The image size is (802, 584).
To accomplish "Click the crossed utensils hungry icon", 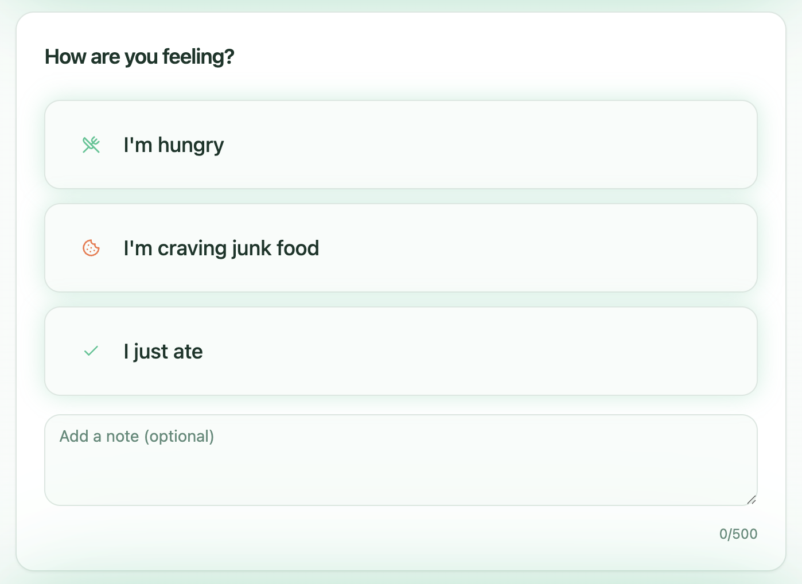I will tap(91, 145).
